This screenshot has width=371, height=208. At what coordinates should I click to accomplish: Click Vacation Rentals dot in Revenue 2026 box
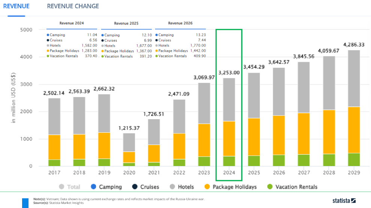[157, 56]
